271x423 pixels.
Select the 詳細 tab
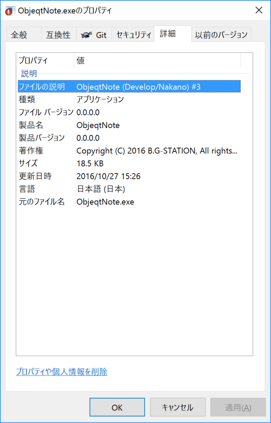pyautogui.click(x=173, y=34)
